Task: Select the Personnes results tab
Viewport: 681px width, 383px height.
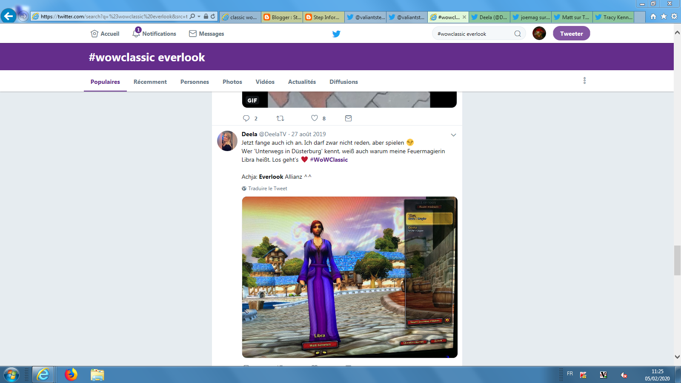Action: (195, 82)
